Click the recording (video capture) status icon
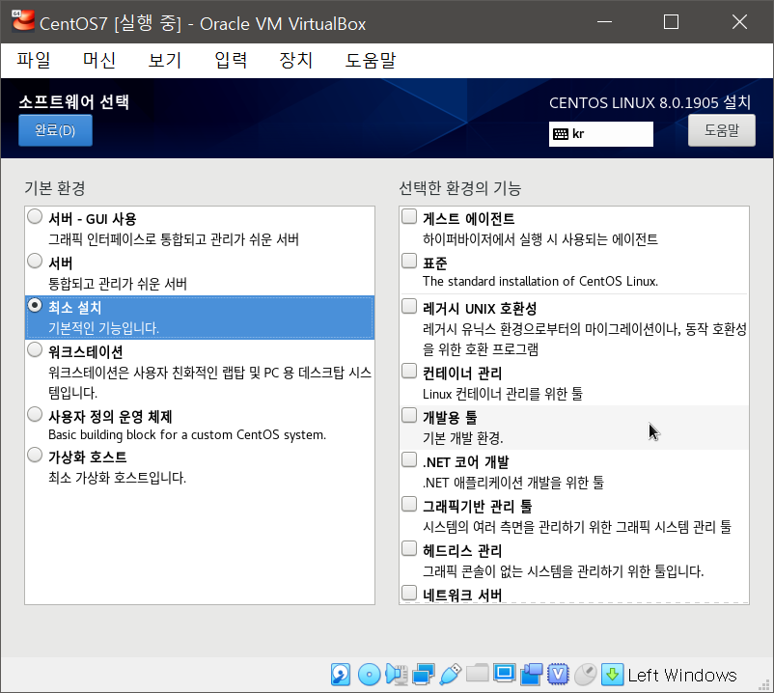This screenshot has width=774, height=693. 531,675
